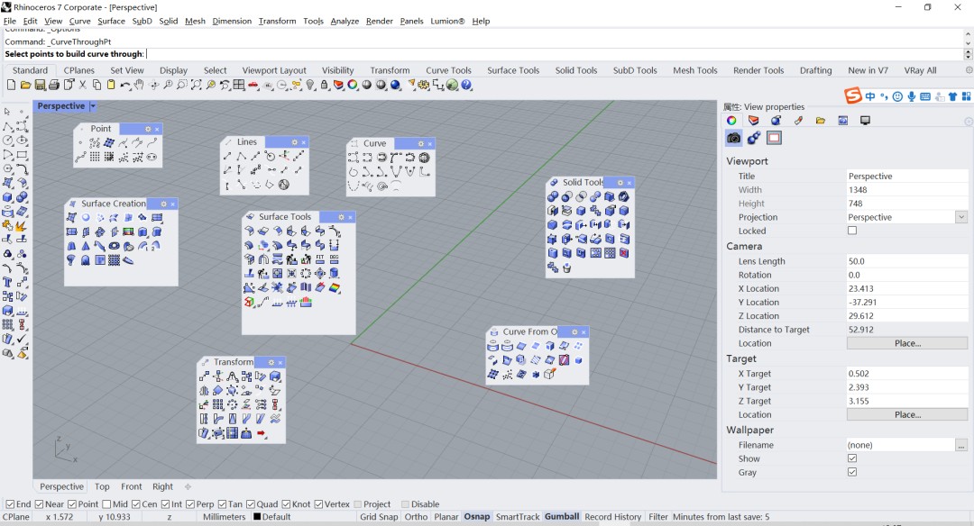Click the Undo arrow icon
The image size is (974, 526).
(125, 85)
